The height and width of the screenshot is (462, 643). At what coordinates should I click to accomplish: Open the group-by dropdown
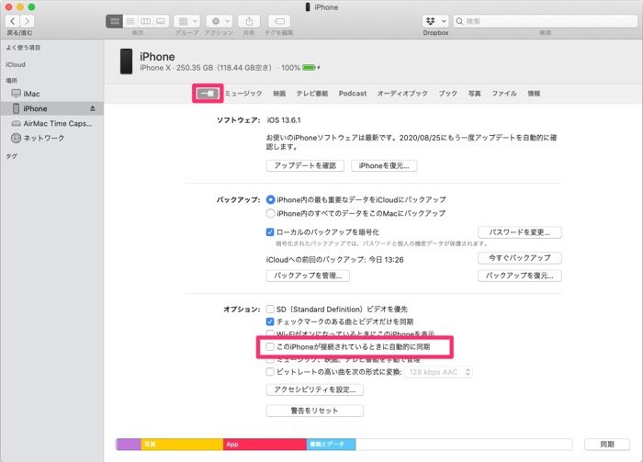click(x=187, y=21)
